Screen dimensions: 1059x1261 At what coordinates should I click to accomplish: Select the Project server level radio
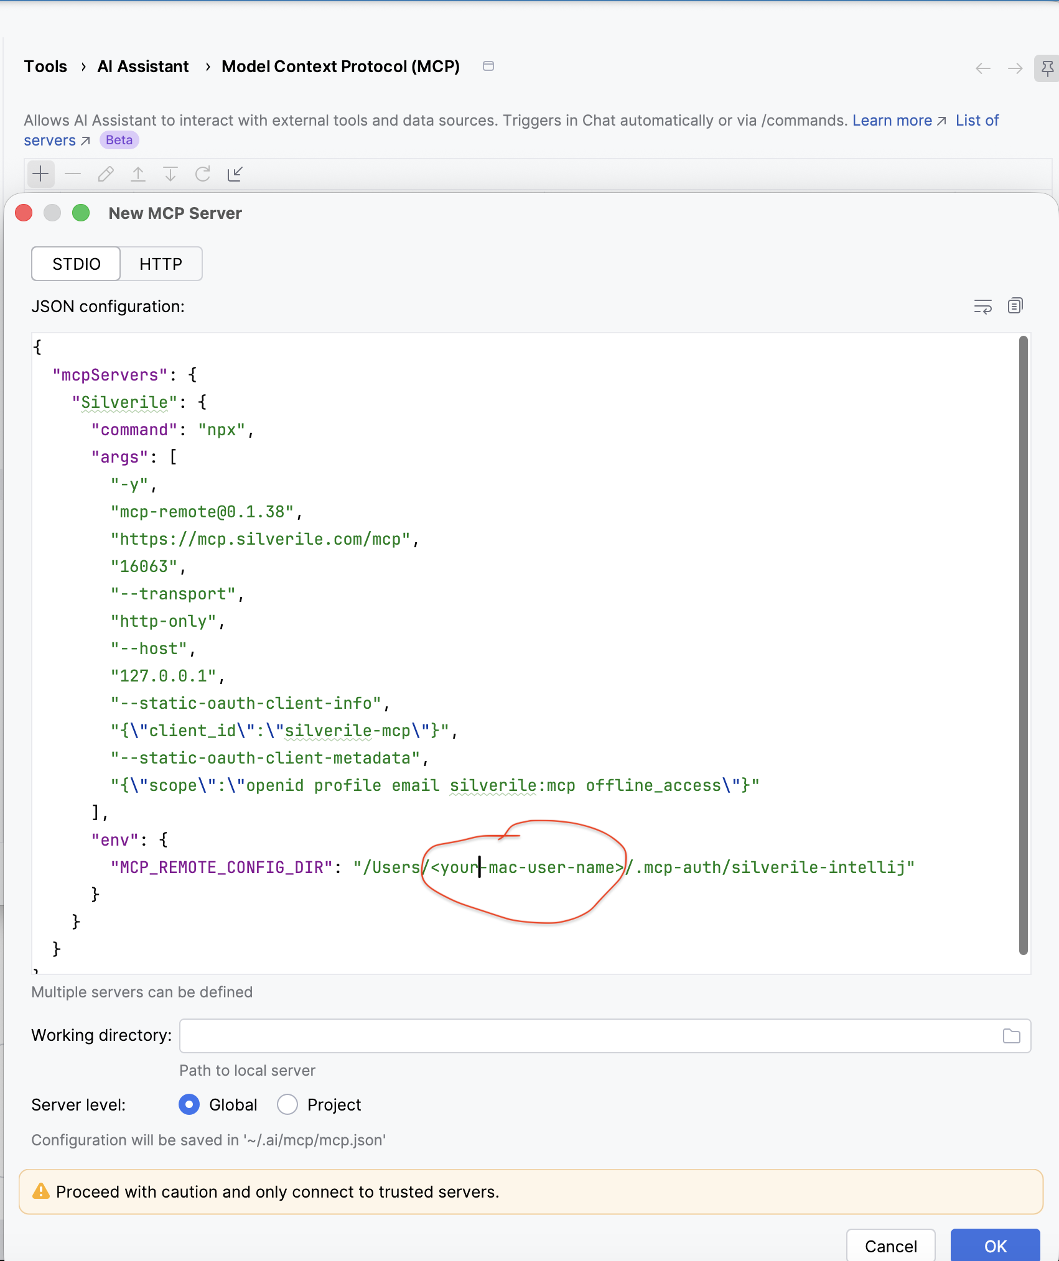pos(287,1104)
